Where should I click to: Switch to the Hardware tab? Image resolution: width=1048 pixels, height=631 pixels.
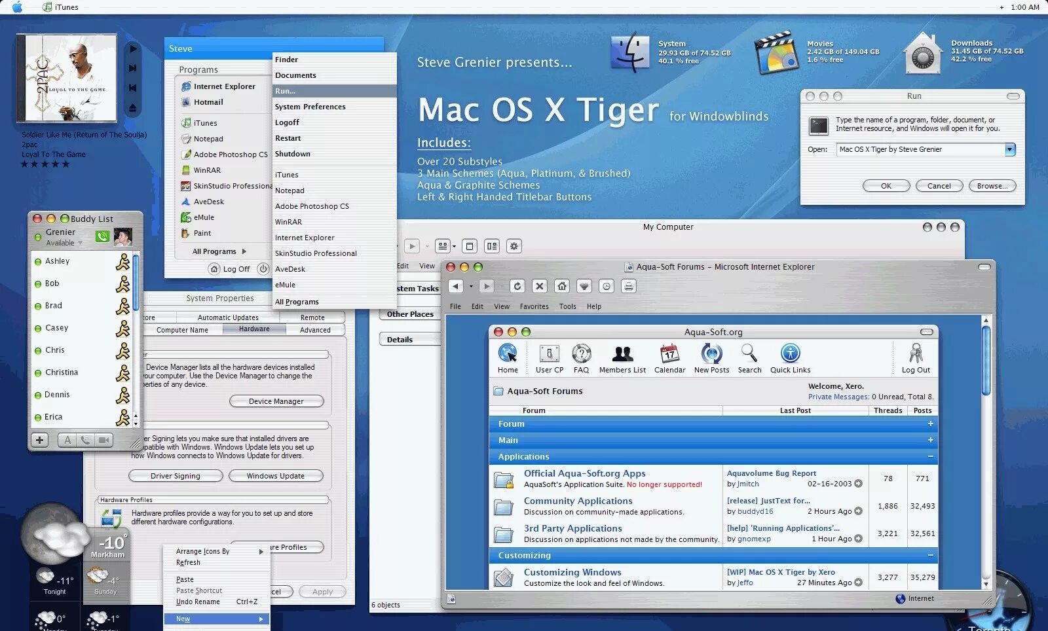pyautogui.click(x=254, y=329)
